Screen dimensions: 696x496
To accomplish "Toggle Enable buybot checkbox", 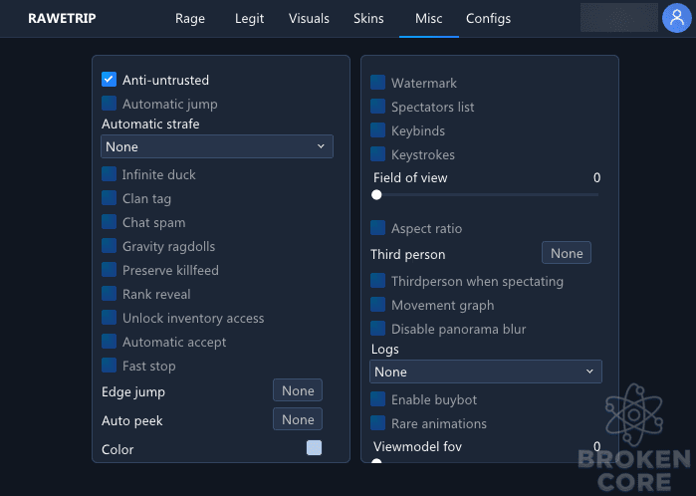I will point(377,399).
